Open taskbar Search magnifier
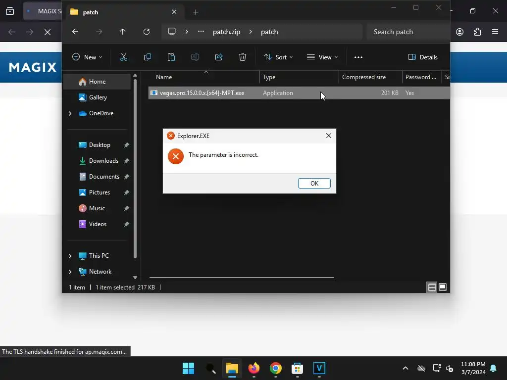 click(x=210, y=368)
